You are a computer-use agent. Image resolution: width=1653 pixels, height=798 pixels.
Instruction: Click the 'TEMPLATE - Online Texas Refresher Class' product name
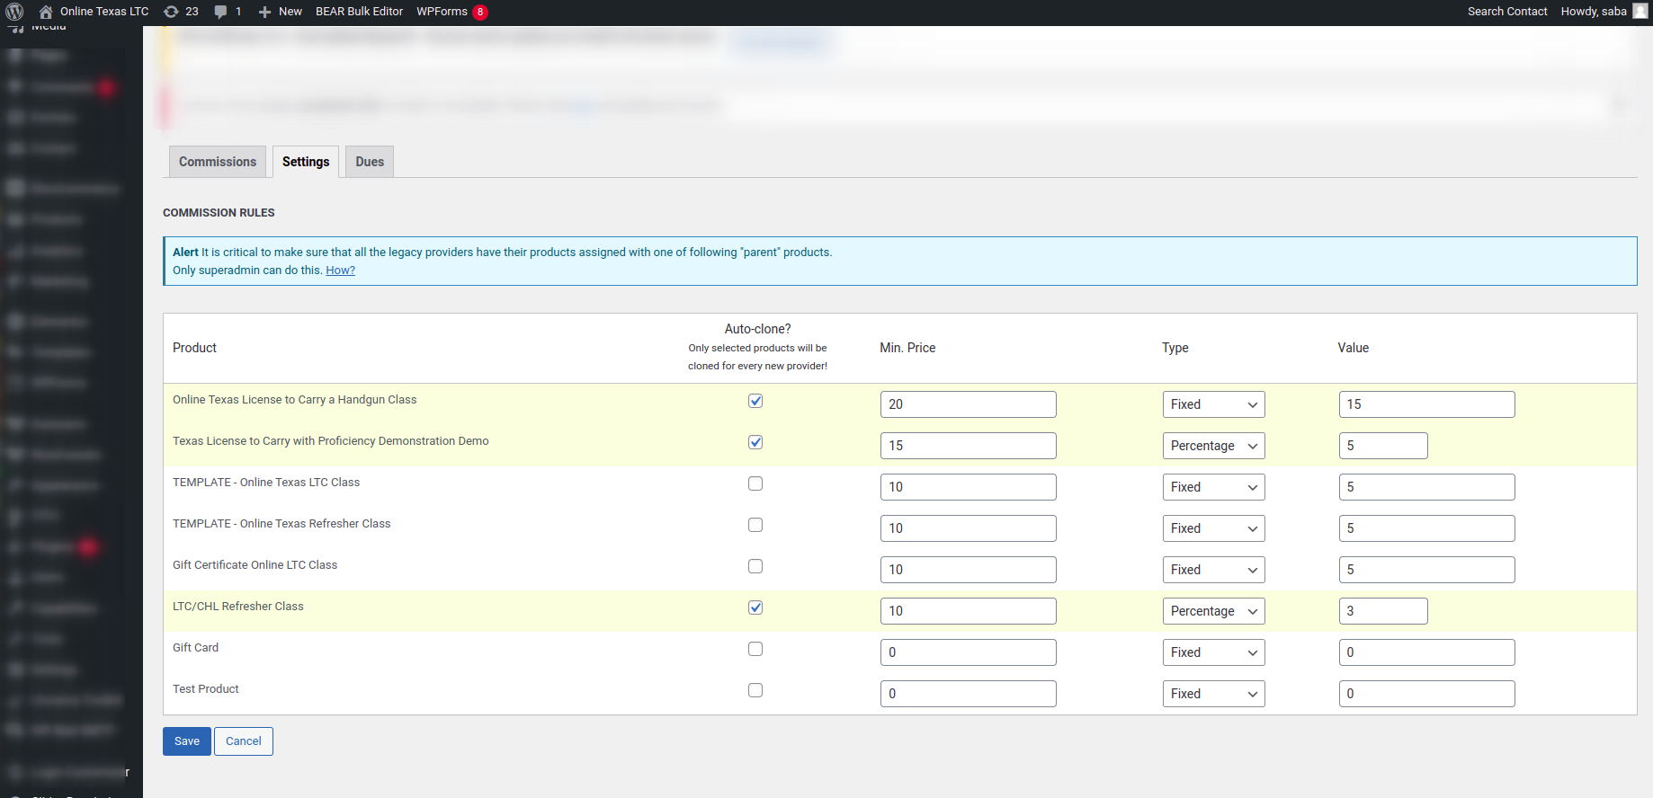tap(281, 524)
